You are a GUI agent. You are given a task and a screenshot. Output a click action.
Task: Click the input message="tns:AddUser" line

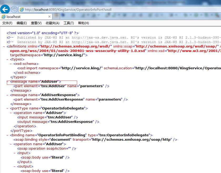click(x=48, y=117)
